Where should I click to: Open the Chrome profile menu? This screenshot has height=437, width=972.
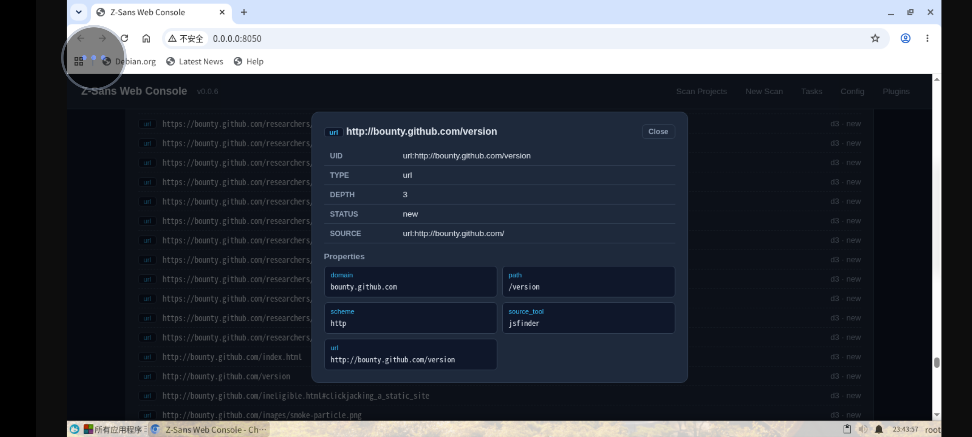[905, 38]
